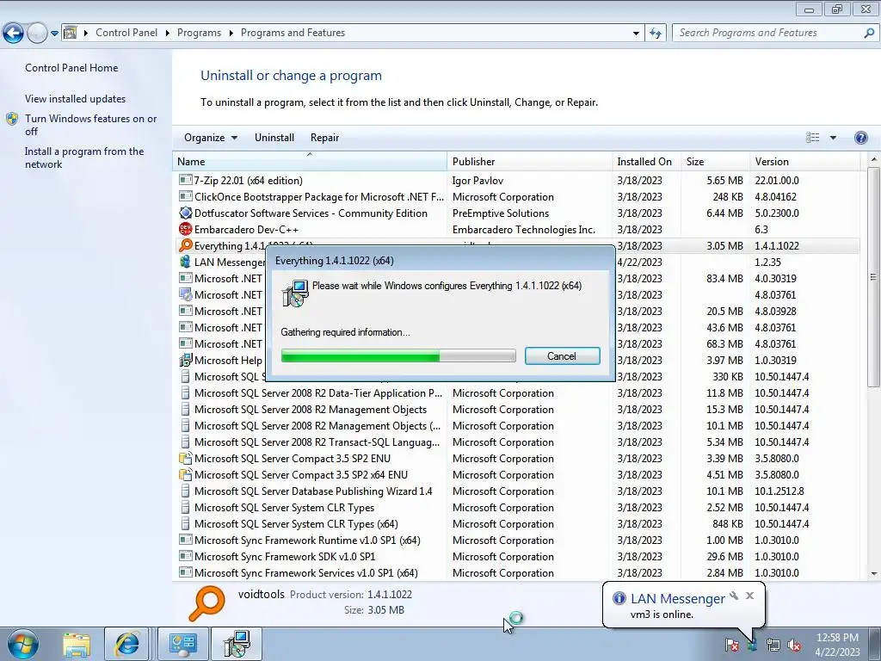Switch to Windows Installer taskbar button
Image resolution: width=881 pixels, height=661 pixels.
pos(236,644)
